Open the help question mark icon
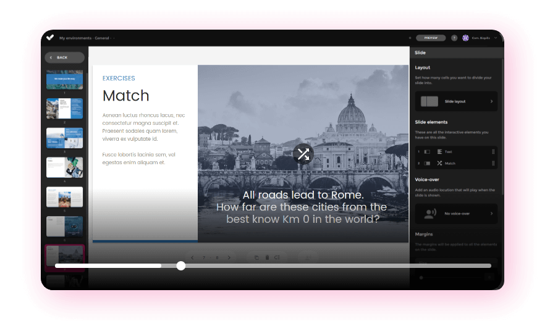The height and width of the screenshot is (321, 550). [x=454, y=38]
